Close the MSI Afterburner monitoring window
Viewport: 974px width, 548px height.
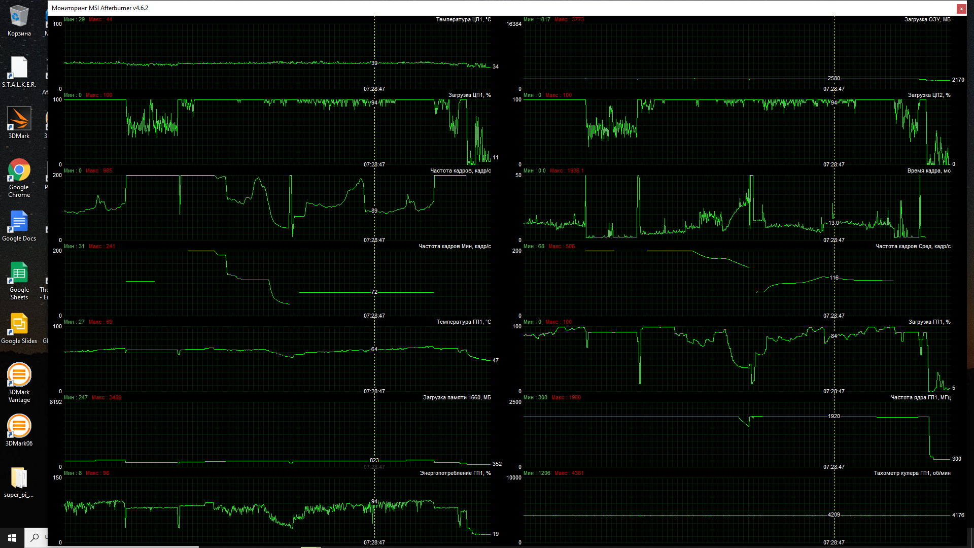click(x=961, y=8)
